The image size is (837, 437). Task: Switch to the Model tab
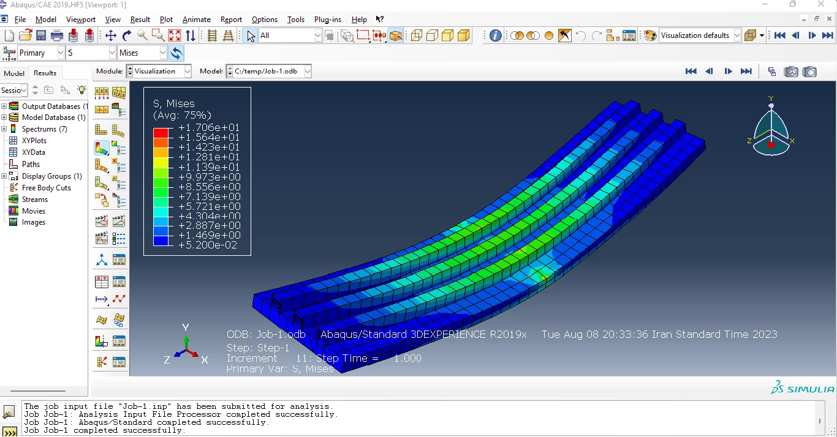click(x=14, y=73)
